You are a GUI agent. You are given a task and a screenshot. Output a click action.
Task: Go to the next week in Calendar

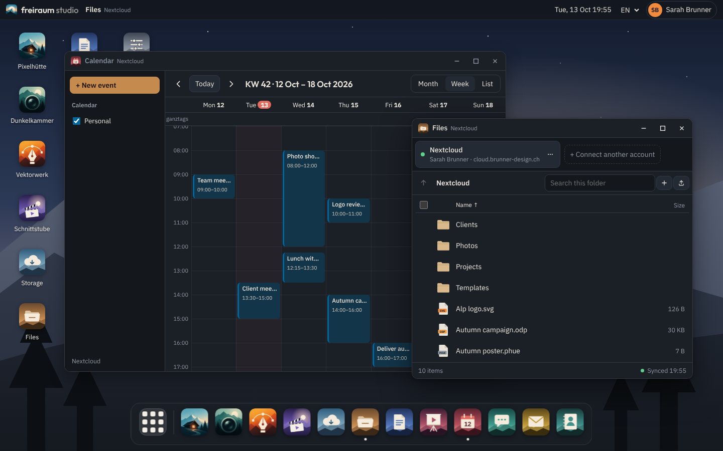(x=231, y=84)
